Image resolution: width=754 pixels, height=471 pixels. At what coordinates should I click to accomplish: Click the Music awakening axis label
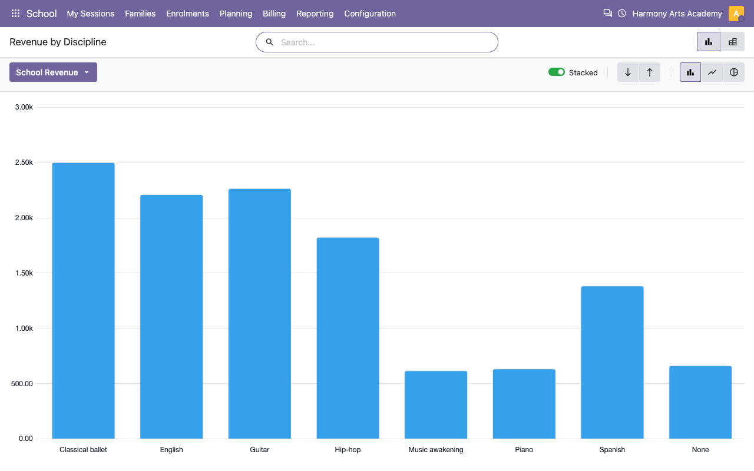point(436,450)
